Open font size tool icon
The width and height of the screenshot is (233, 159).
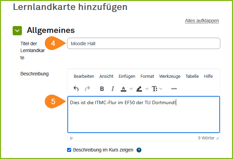coord(154,89)
